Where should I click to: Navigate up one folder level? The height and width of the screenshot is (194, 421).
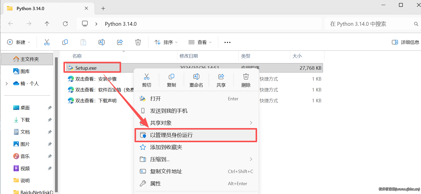coord(47,24)
